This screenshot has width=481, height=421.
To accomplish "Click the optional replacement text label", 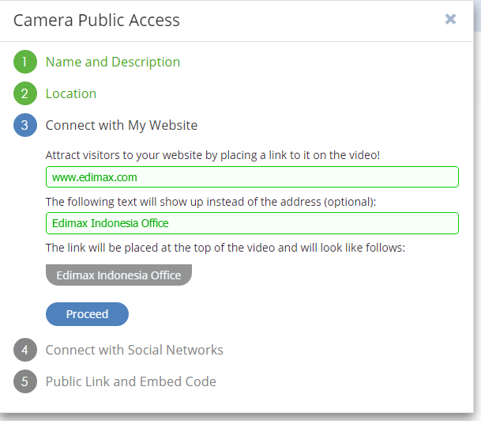I will point(211,201).
